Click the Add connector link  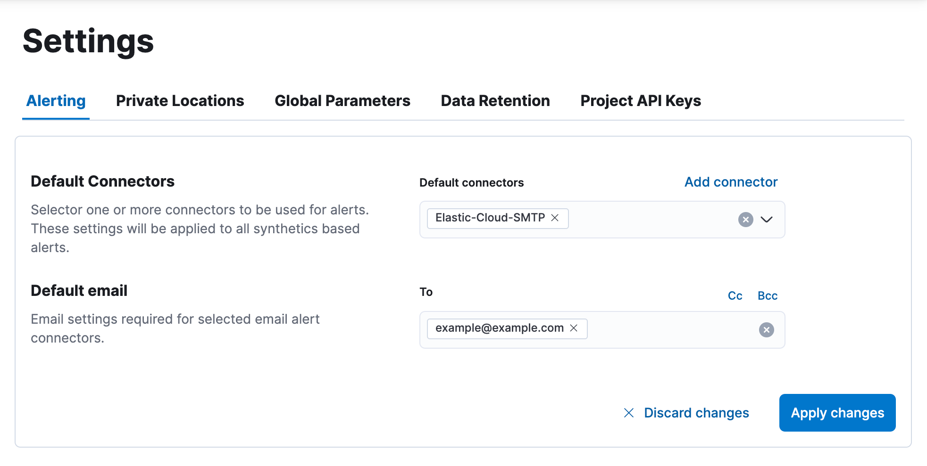coord(730,182)
